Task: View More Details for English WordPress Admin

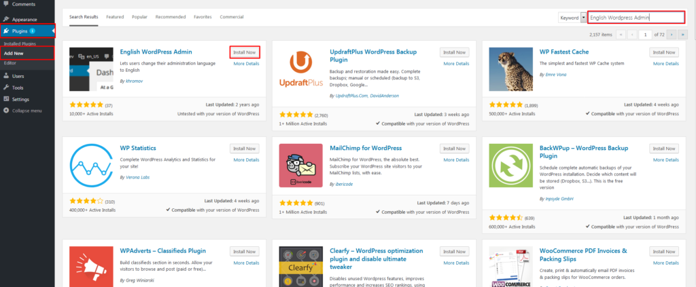Action: click(246, 64)
